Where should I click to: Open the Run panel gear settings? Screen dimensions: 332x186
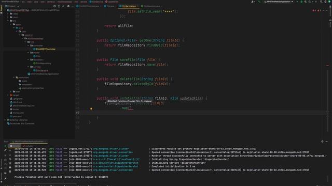(x=322, y=142)
